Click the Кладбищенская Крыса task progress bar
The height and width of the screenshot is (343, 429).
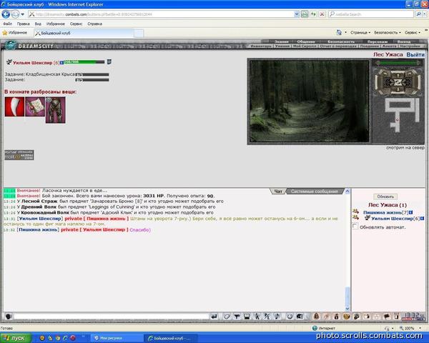pyautogui.click(x=92, y=74)
